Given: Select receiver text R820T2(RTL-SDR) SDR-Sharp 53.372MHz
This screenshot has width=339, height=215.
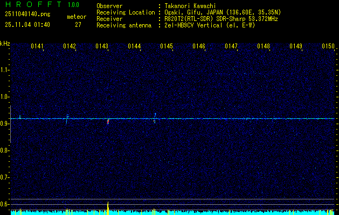Looking at the screenshot, I should tap(221, 19).
